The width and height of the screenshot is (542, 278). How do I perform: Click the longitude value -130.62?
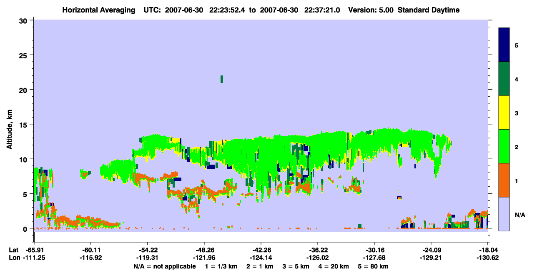tap(488, 258)
